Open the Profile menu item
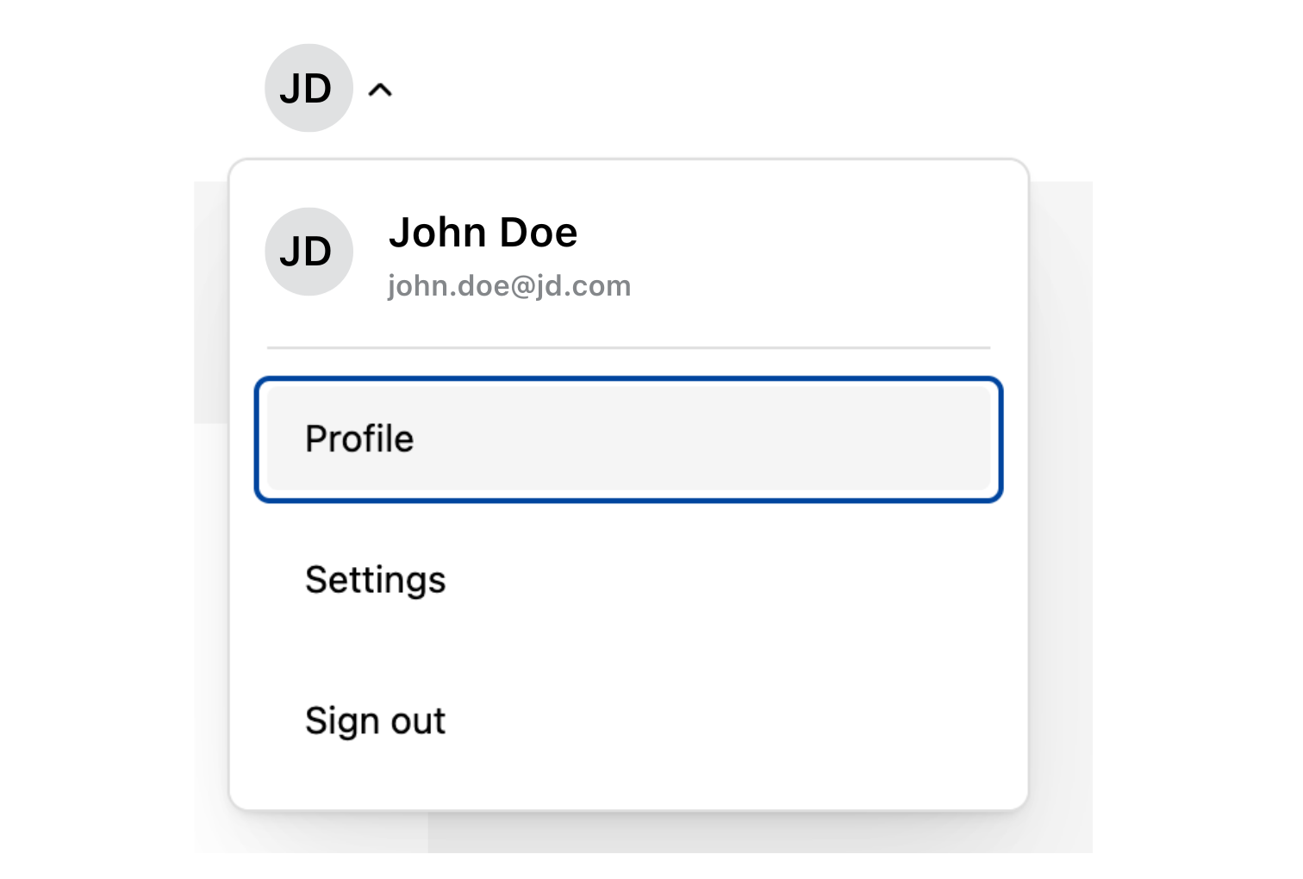Image resolution: width=1303 pixels, height=879 pixels. point(628,439)
